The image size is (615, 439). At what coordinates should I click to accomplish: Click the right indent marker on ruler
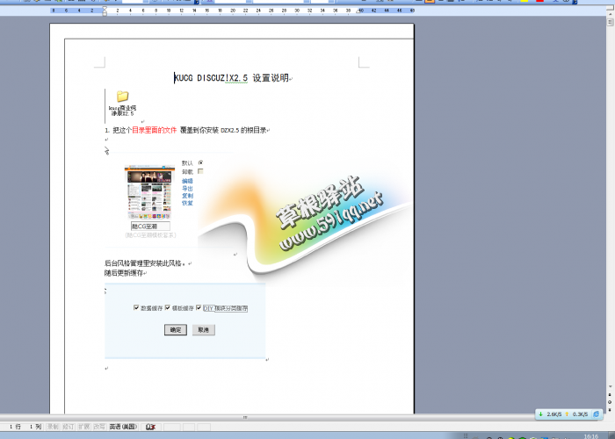pos(358,12)
